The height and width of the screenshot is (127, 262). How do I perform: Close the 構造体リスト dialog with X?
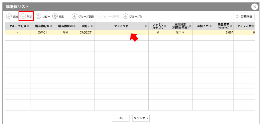pos(254,7)
